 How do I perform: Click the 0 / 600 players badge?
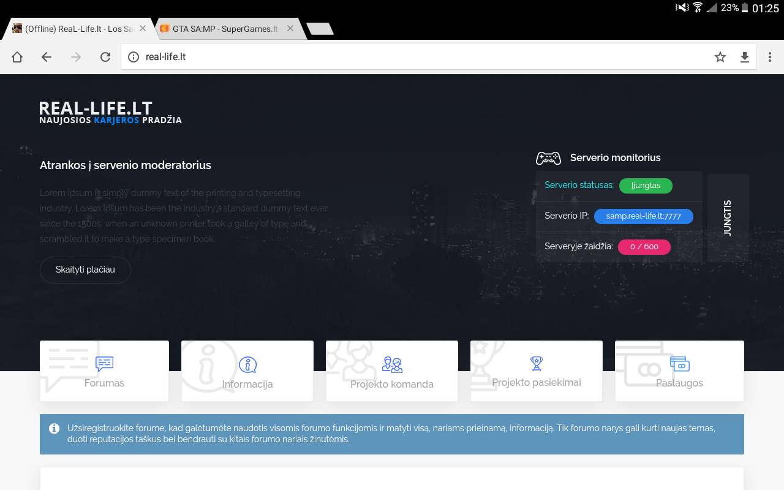644,247
